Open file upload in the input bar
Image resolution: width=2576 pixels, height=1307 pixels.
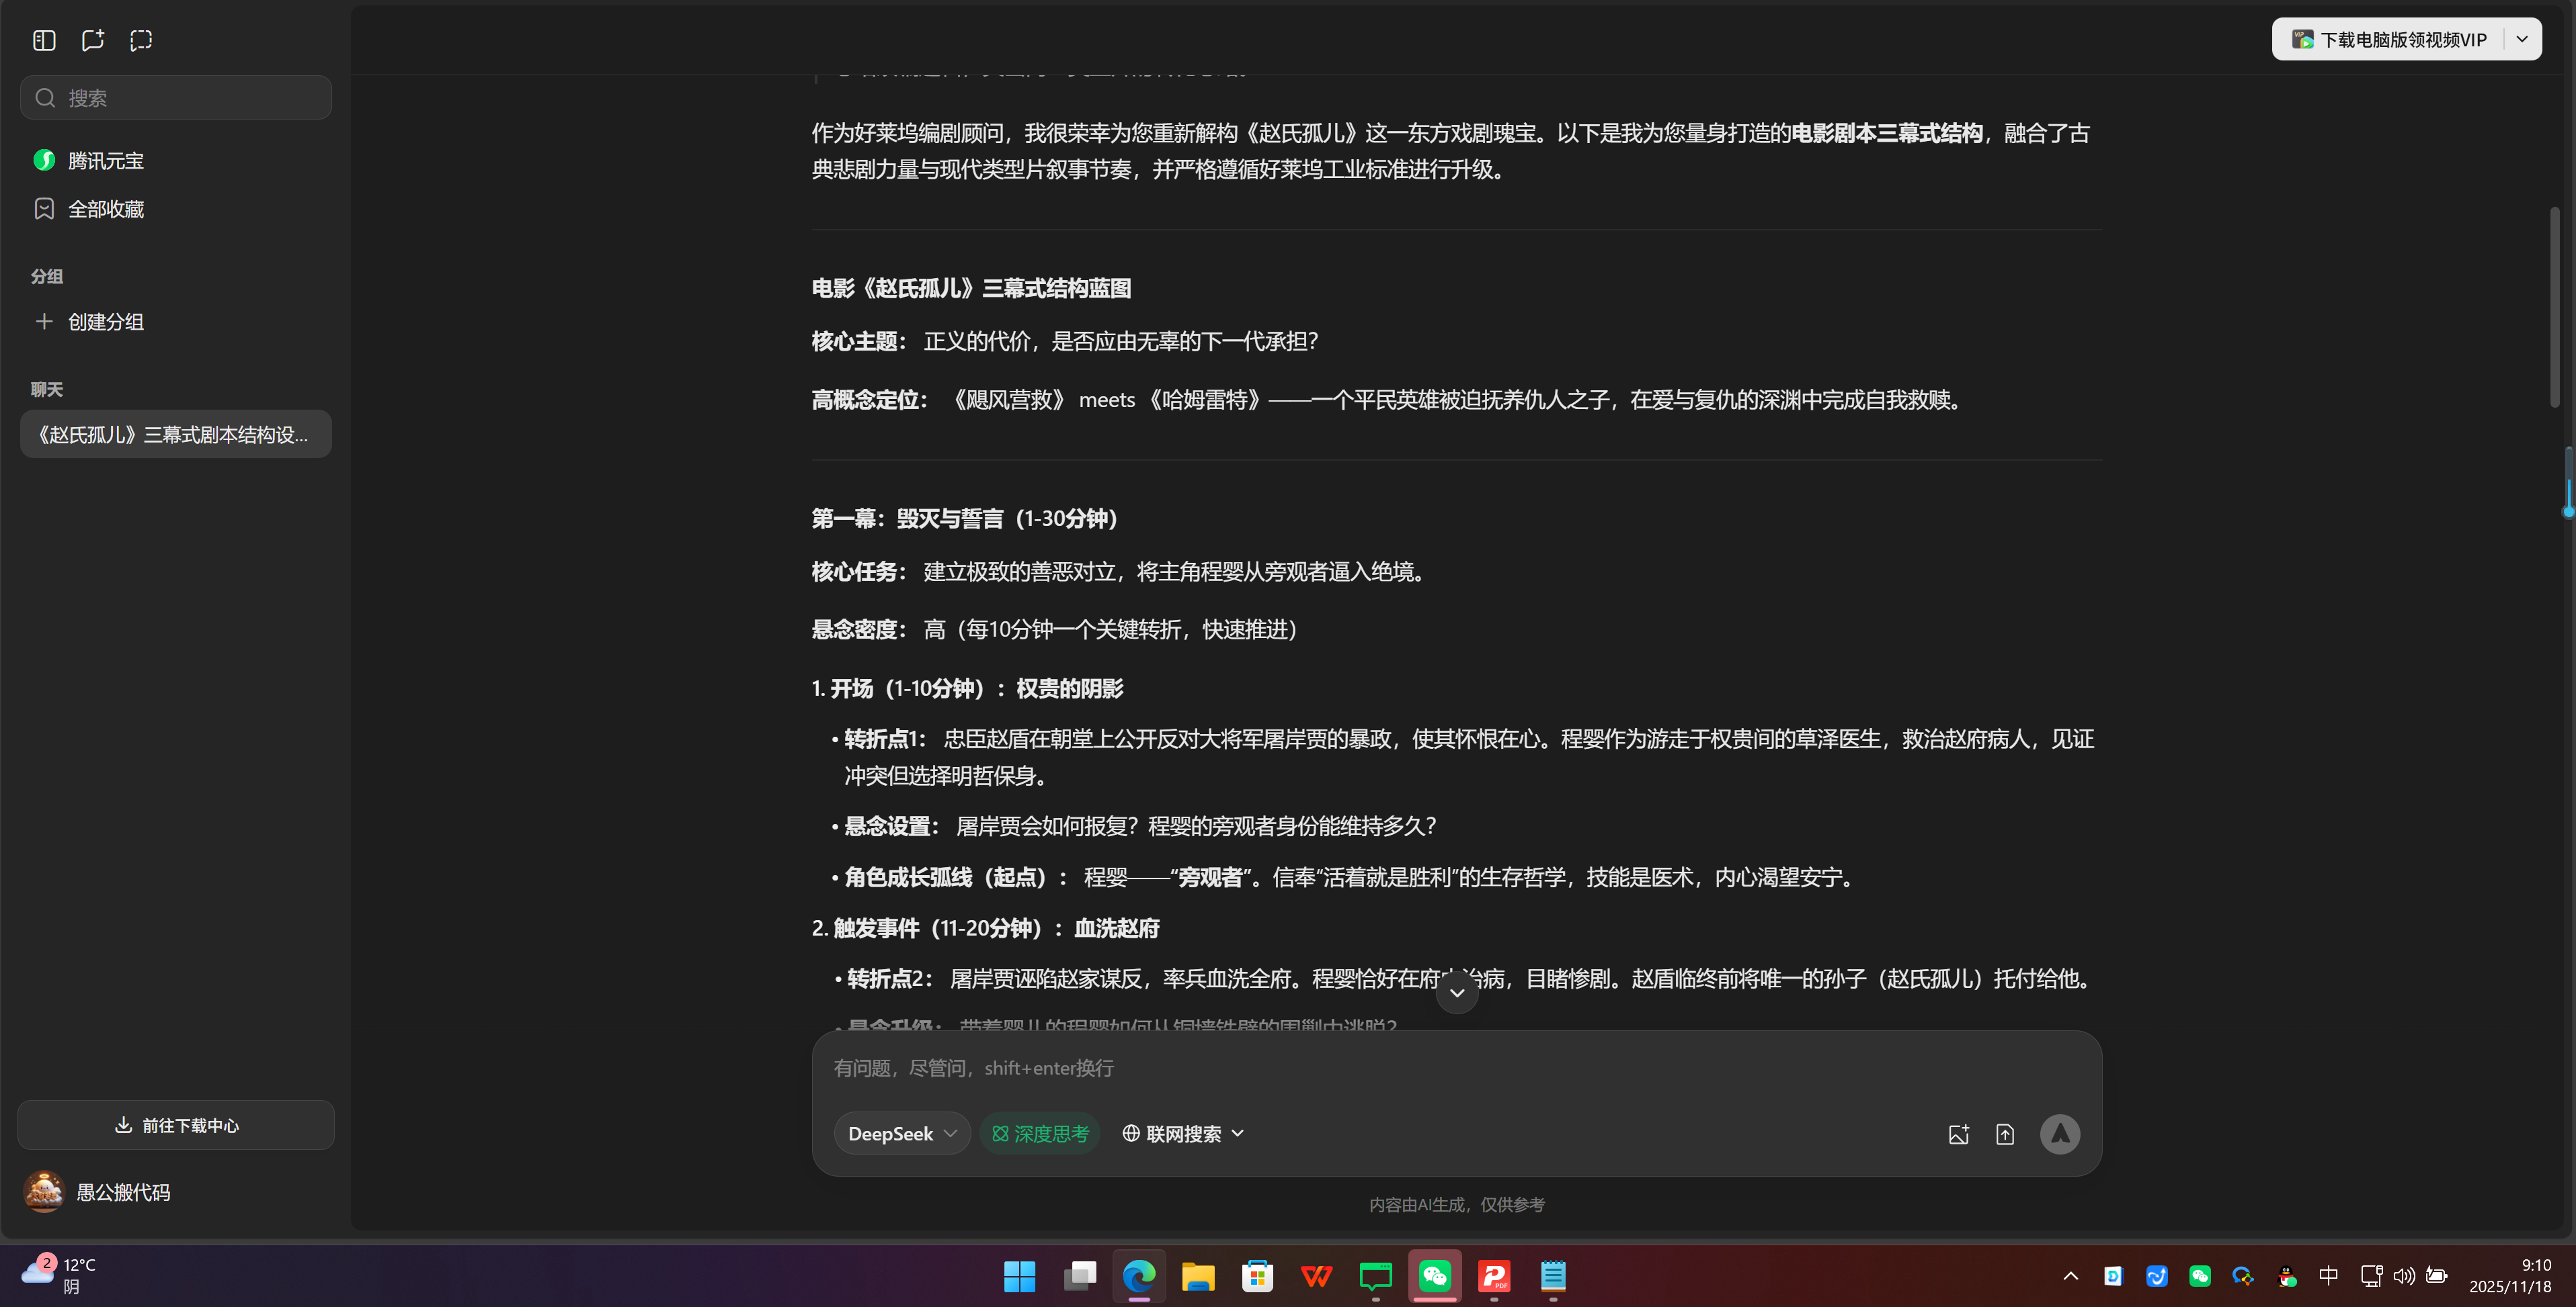(x=2005, y=1133)
